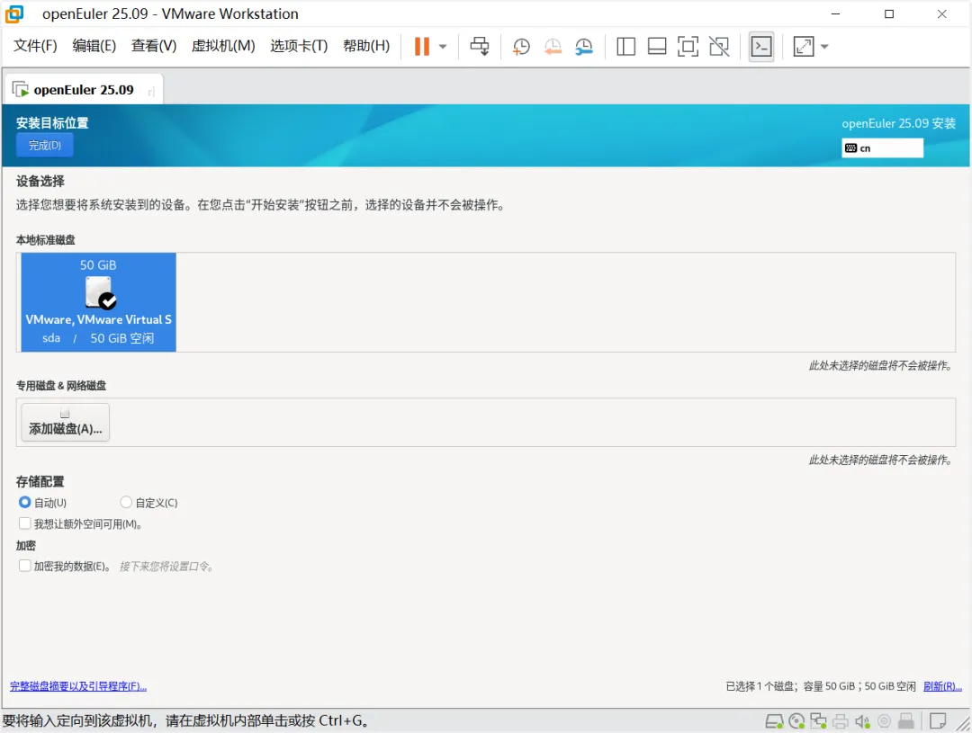The height and width of the screenshot is (733, 972).
Task: Click the stretch guest display icon
Action: 804,47
